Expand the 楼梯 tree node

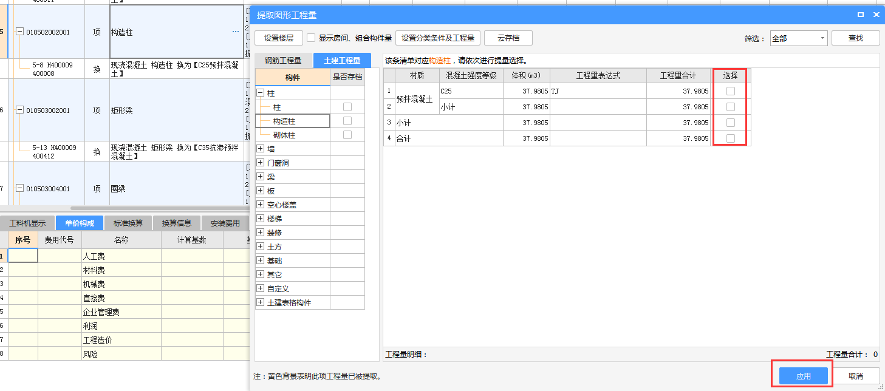tap(261, 219)
